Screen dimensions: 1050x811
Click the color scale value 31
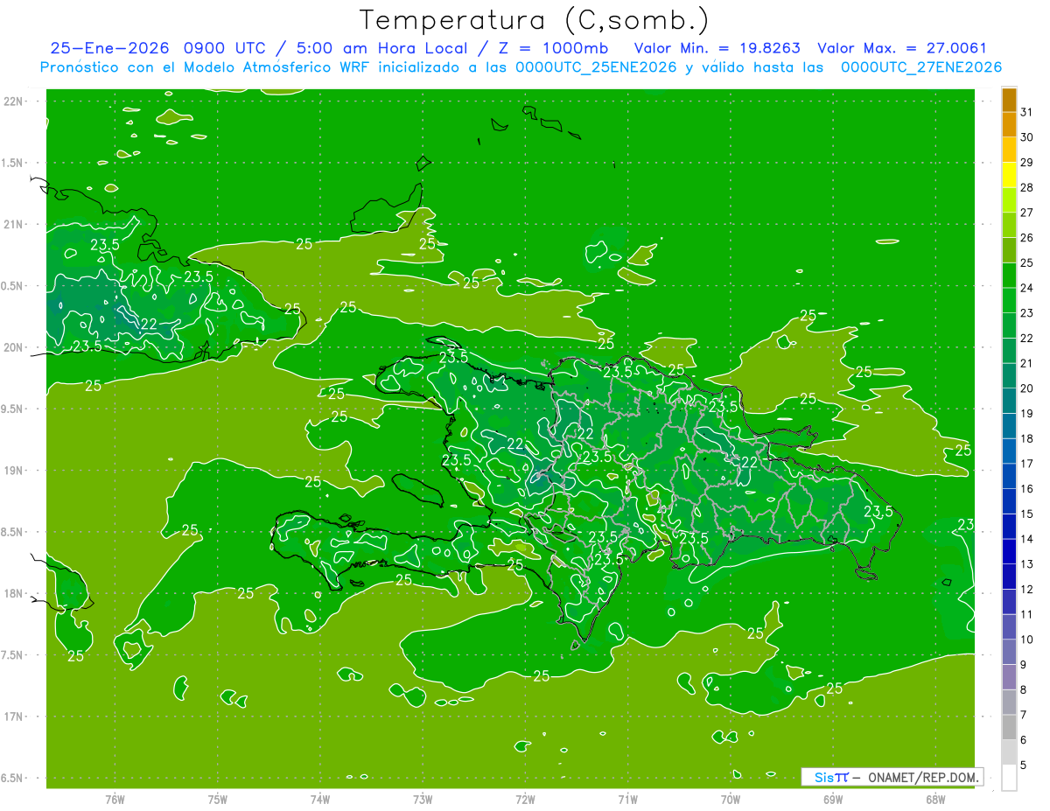coord(1027,112)
